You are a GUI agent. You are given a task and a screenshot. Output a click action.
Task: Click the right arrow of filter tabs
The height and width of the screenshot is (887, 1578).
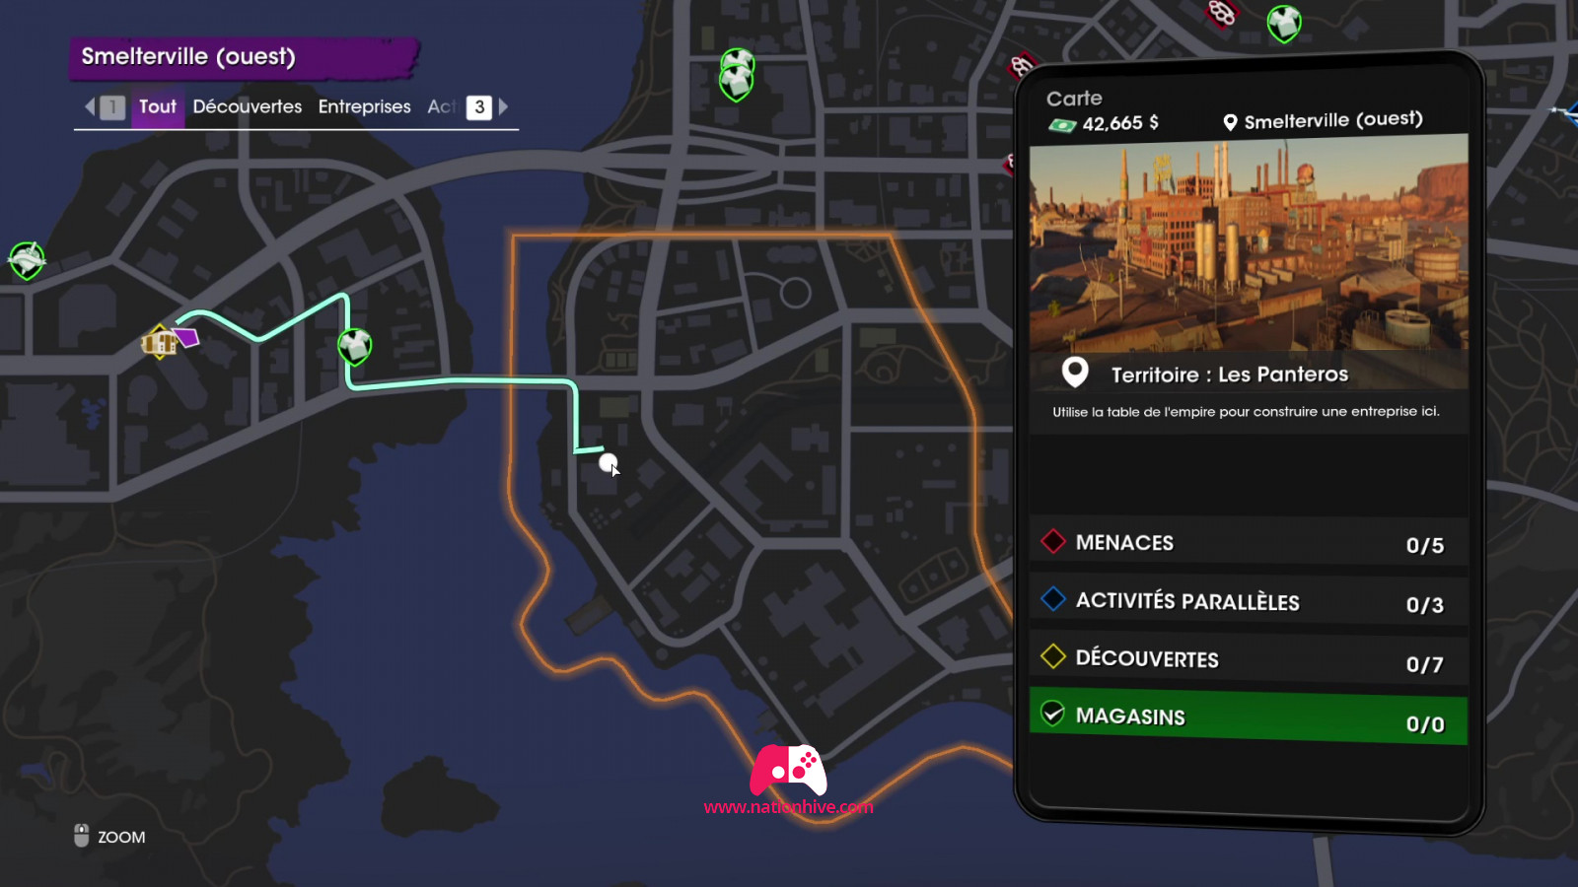coord(503,106)
